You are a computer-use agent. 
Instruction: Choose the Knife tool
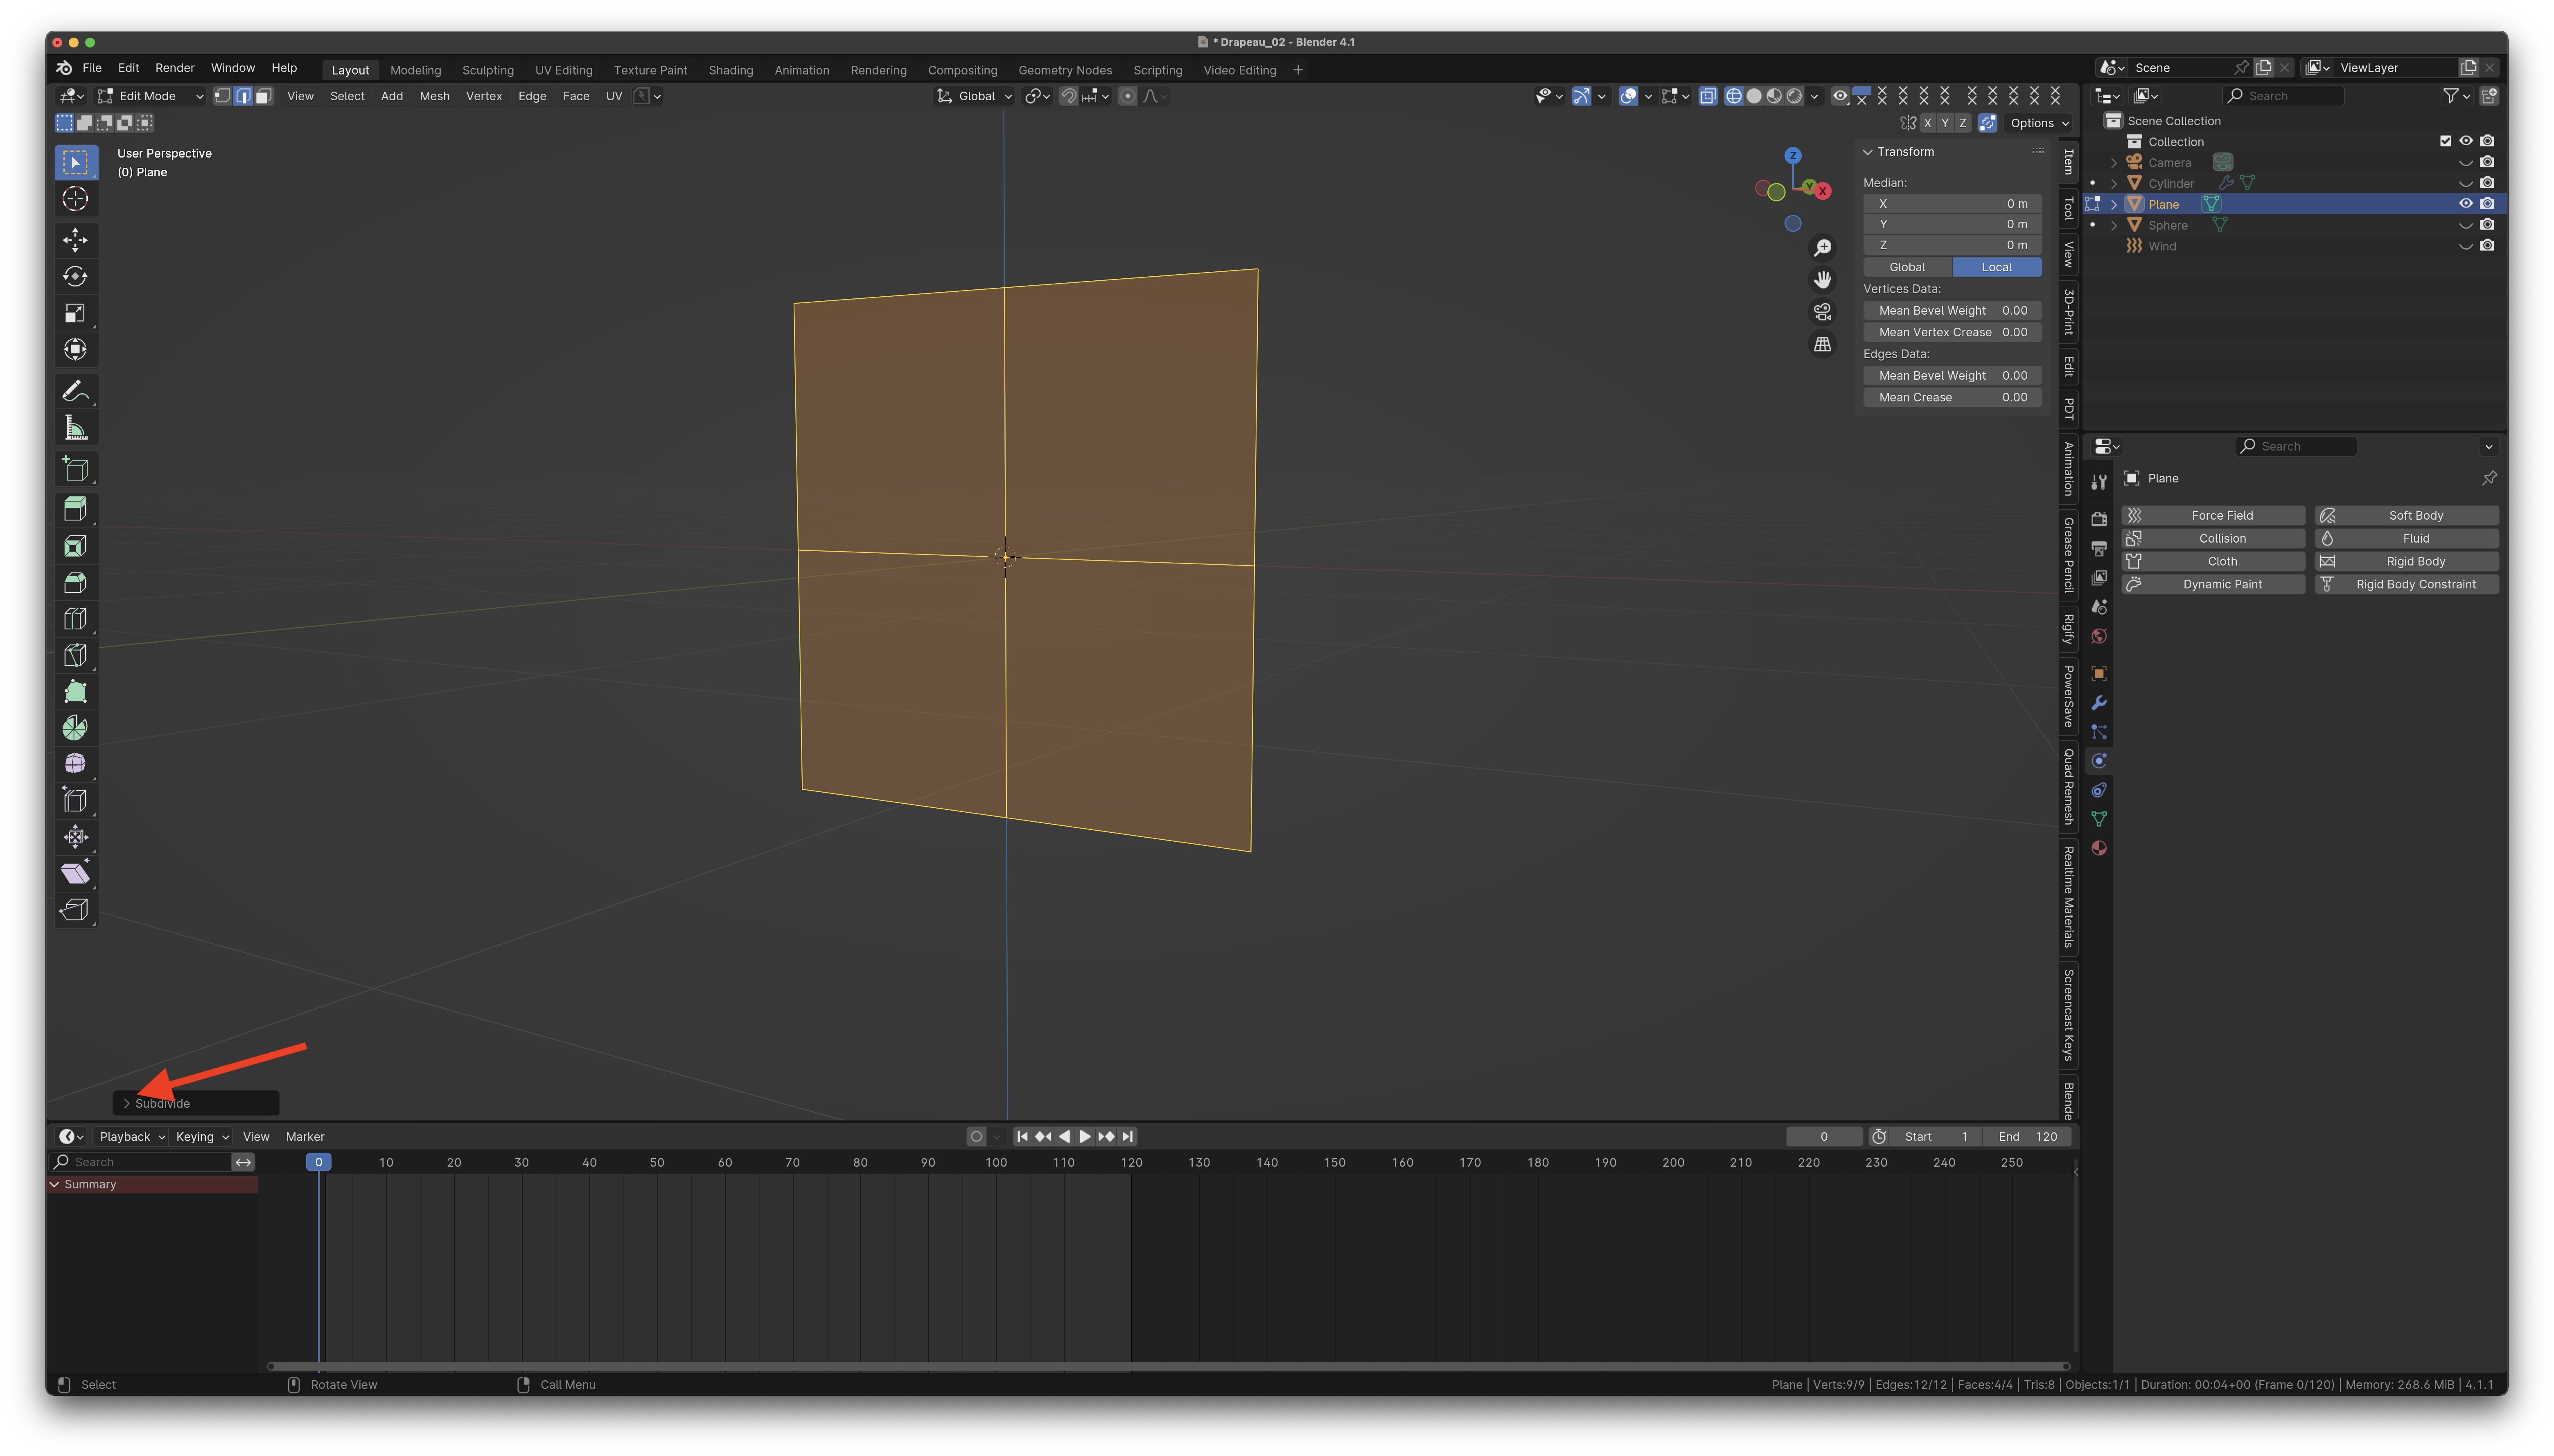(75, 655)
